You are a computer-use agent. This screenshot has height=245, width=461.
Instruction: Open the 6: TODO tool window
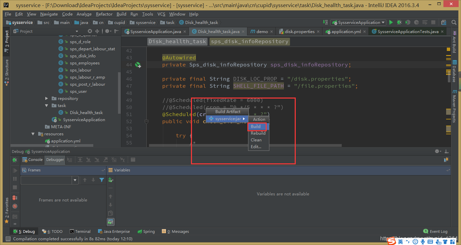click(x=52, y=232)
